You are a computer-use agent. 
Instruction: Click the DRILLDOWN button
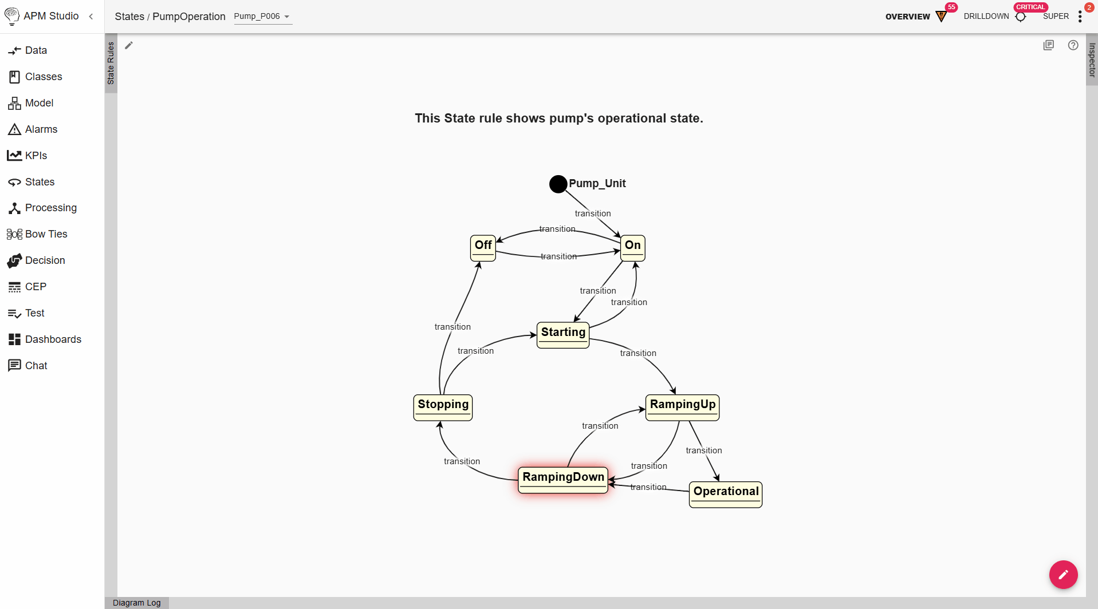point(986,17)
